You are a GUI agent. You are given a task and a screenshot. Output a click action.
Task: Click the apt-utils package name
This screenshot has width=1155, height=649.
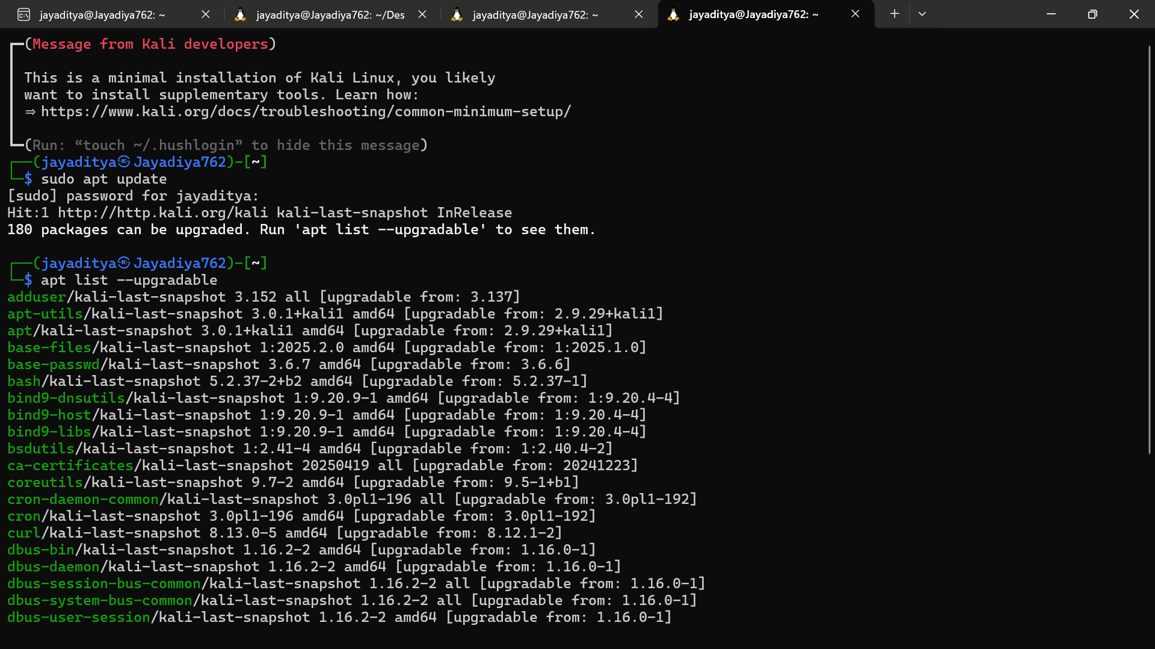[45, 314]
